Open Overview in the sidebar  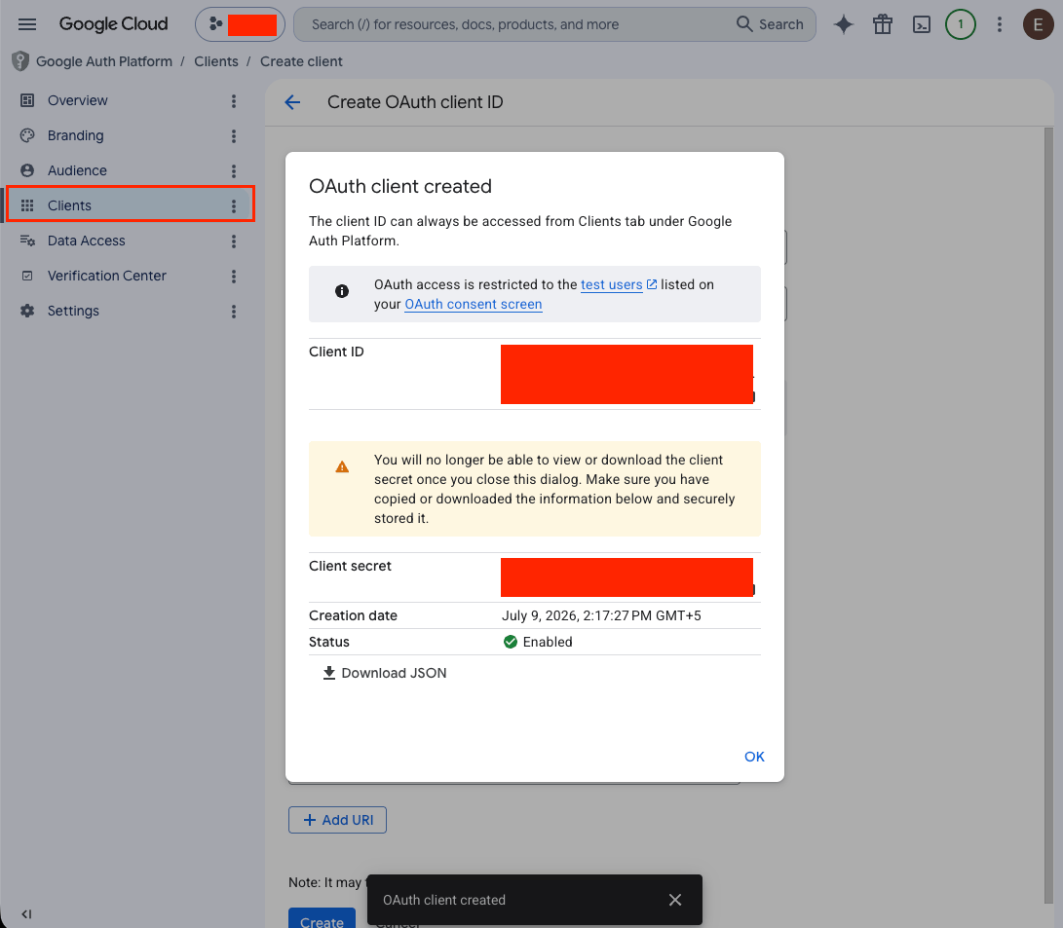(77, 100)
